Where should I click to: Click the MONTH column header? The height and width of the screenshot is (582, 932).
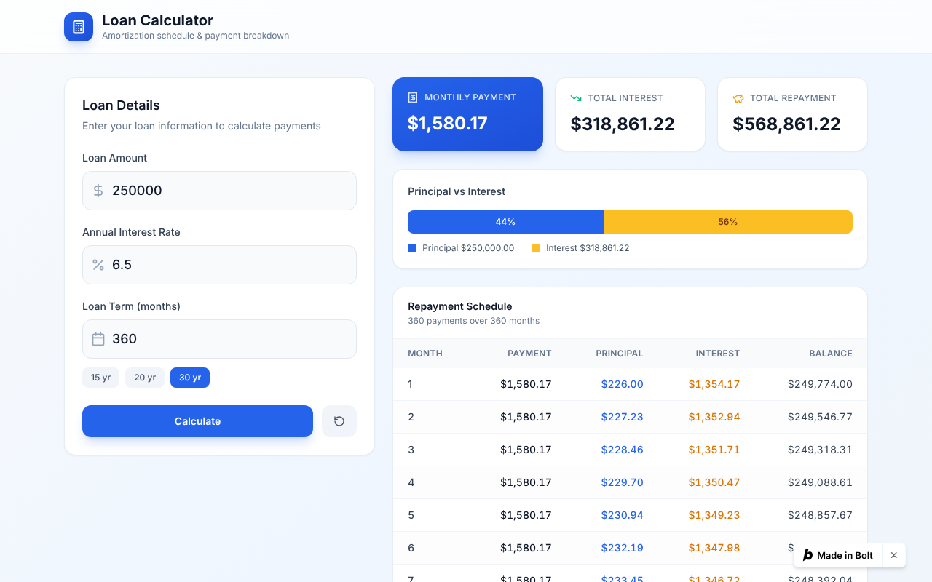(x=425, y=354)
